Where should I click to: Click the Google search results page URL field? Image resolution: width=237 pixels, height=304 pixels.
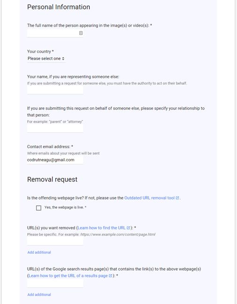coord(55,283)
